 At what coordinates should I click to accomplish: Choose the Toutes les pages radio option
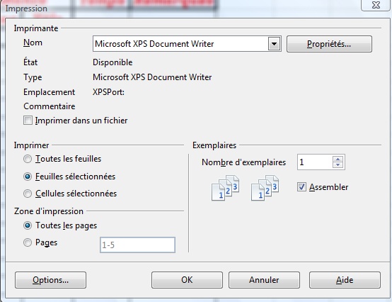tap(28, 225)
